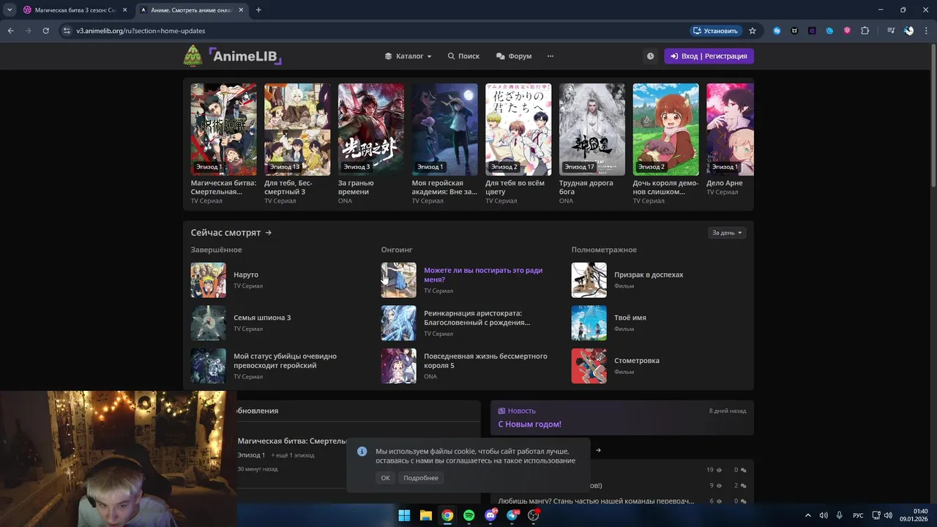Go back to previous page

point(11,31)
